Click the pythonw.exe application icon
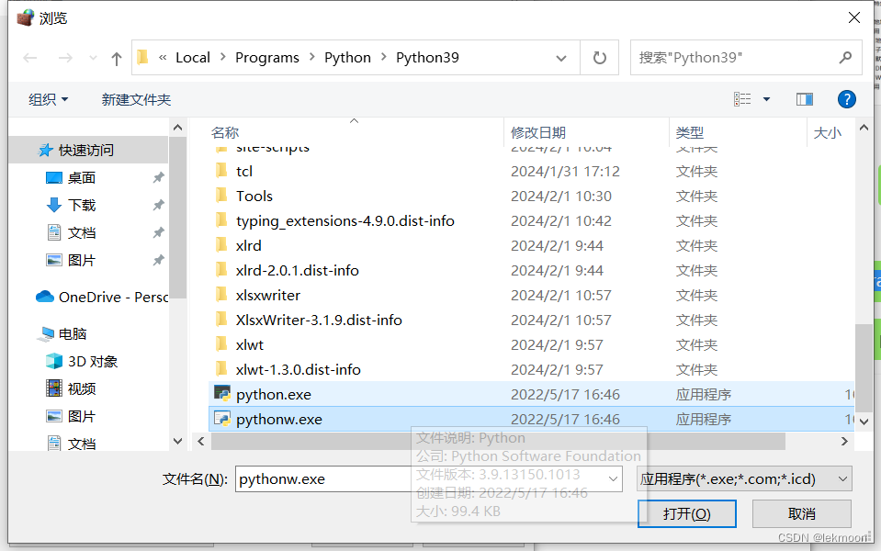881x551 pixels. [x=222, y=419]
